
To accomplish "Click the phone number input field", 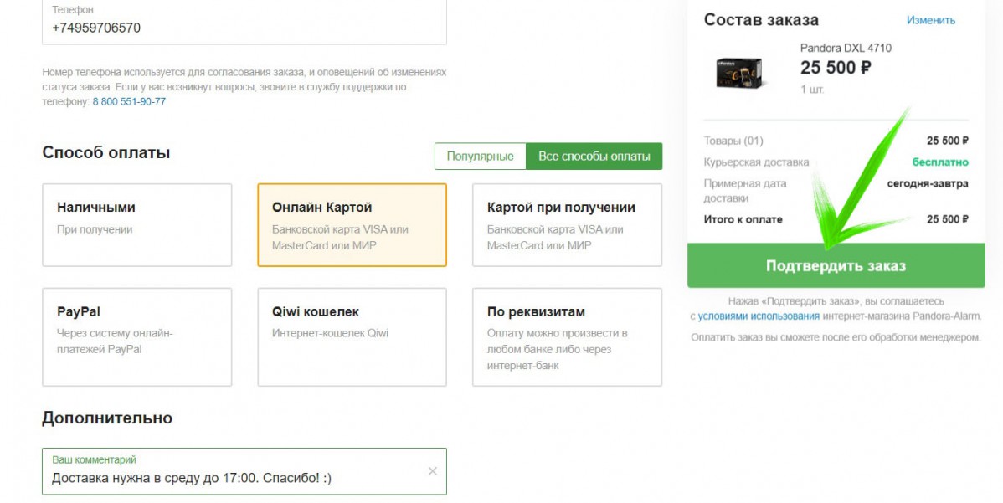I will coord(244,22).
